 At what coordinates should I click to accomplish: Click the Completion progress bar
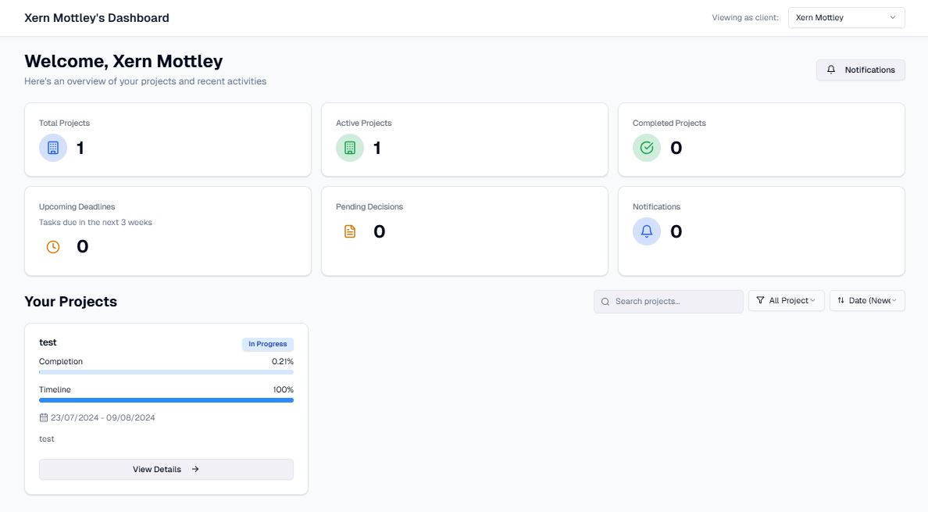166,371
